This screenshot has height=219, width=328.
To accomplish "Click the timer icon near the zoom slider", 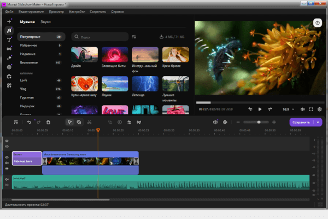I will [x=225, y=122].
